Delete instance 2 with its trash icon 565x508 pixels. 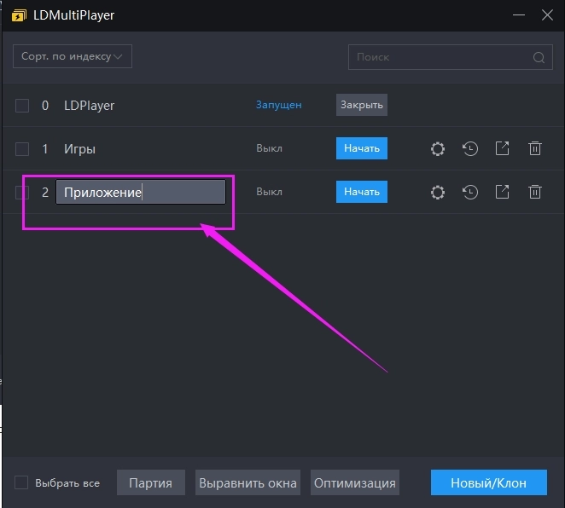click(x=535, y=193)
